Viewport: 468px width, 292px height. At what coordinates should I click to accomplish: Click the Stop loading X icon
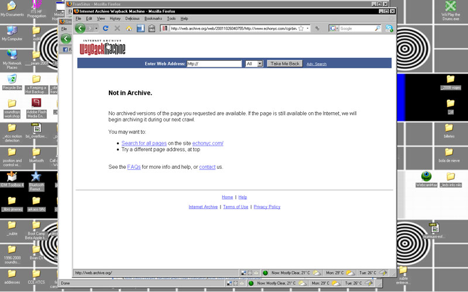pyautogui.click(x=117, y=28)
